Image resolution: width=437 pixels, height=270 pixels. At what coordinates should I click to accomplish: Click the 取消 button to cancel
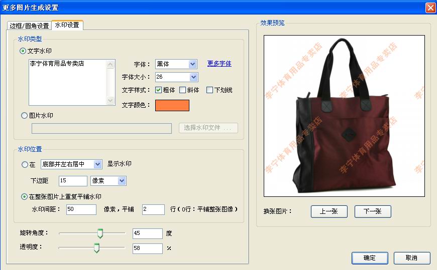click(412, 258)
